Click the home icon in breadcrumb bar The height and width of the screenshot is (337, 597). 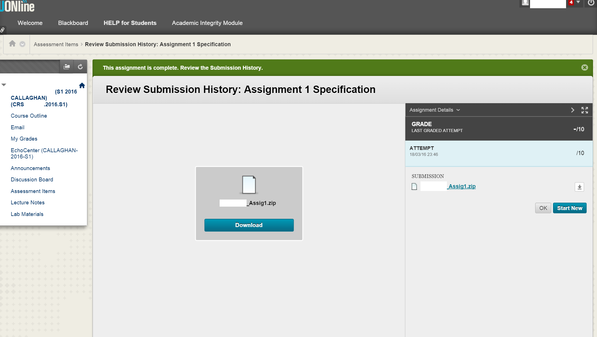(12, 44)
